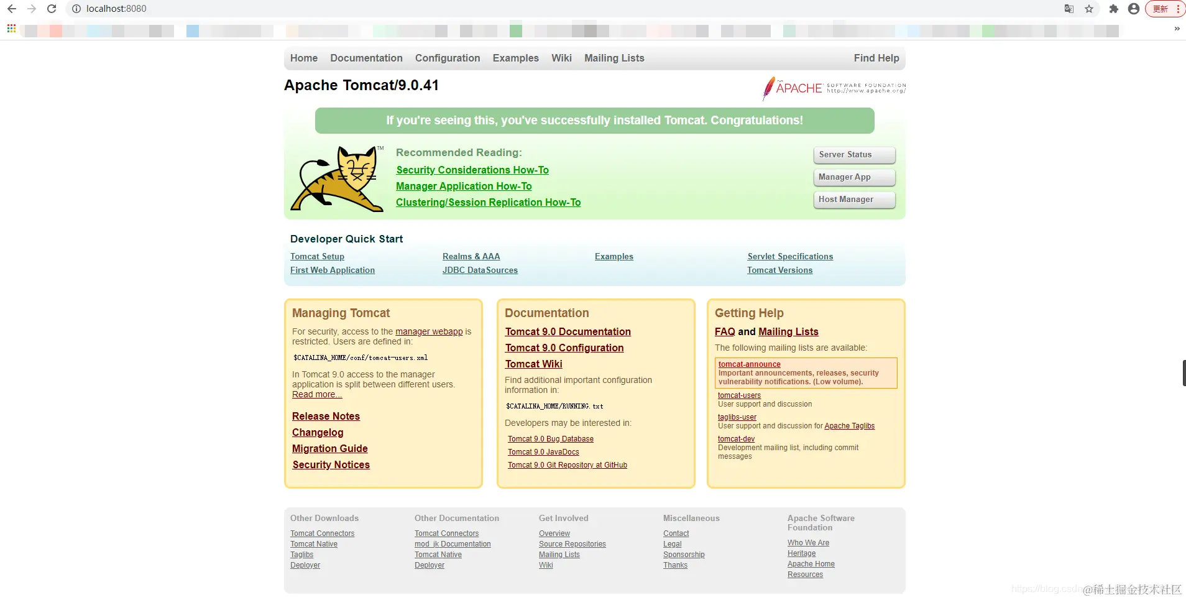Open the Documentation menu item
The image size is (1186, 600).
click(366, 58)
